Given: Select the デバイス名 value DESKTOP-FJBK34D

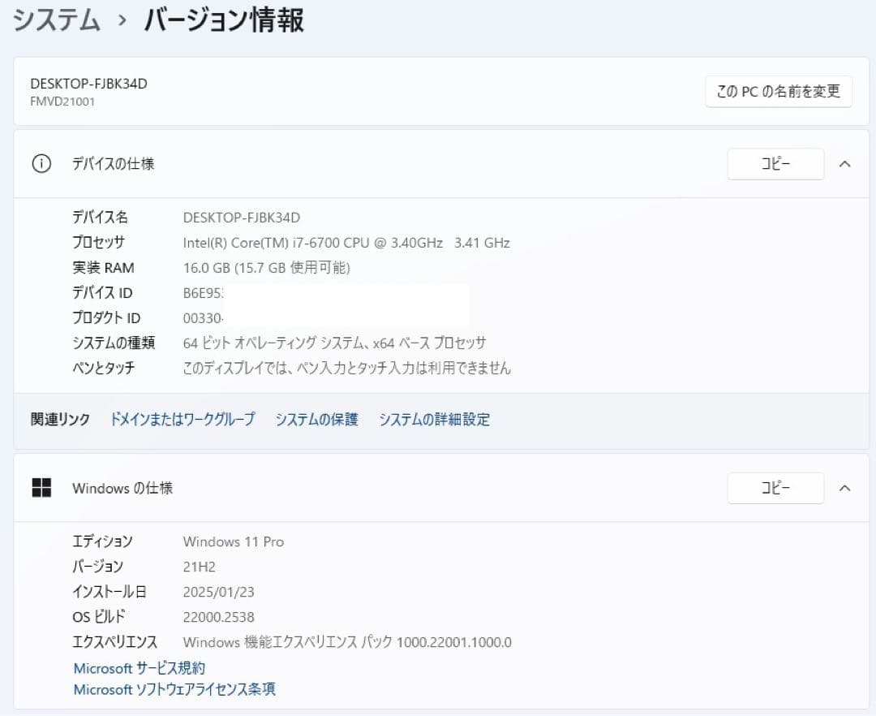Looking at the screenshot, I should [x=242, y=218].
